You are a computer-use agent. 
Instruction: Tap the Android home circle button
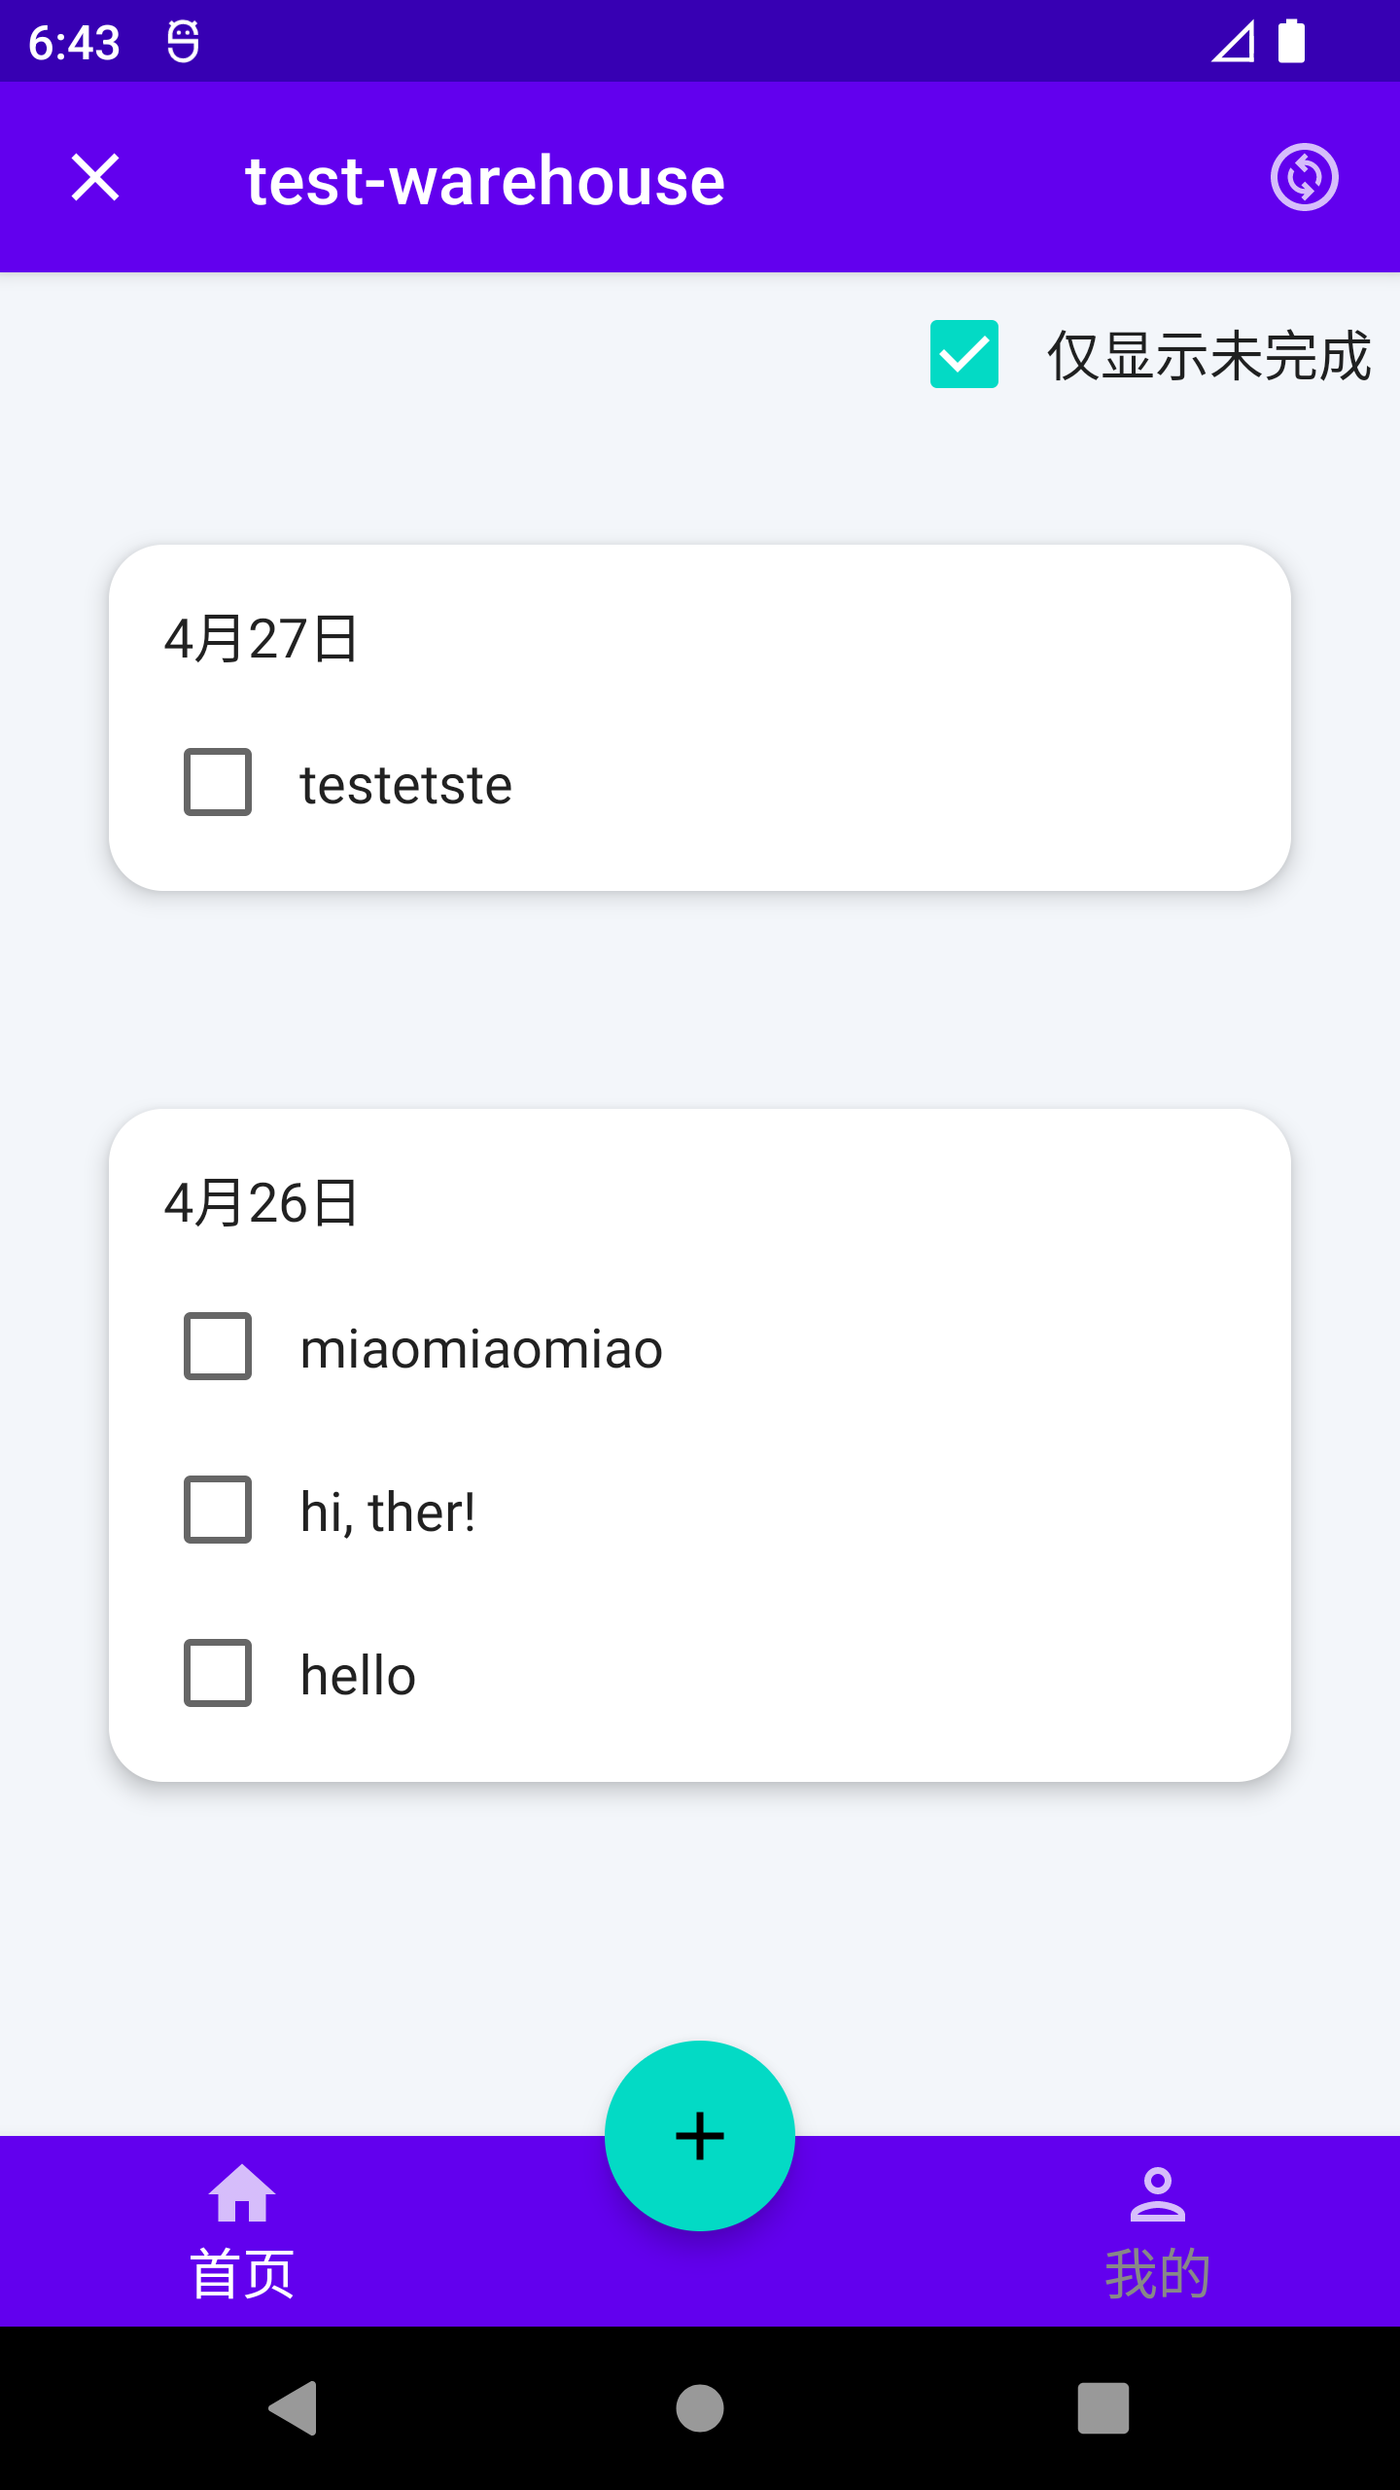pyautogui.click(x=700, y=2408)
